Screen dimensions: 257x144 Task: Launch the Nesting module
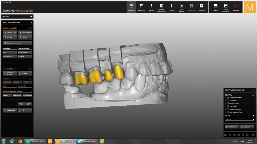[202, 7]
